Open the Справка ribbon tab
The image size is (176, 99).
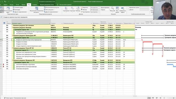(x=35, y=5)
